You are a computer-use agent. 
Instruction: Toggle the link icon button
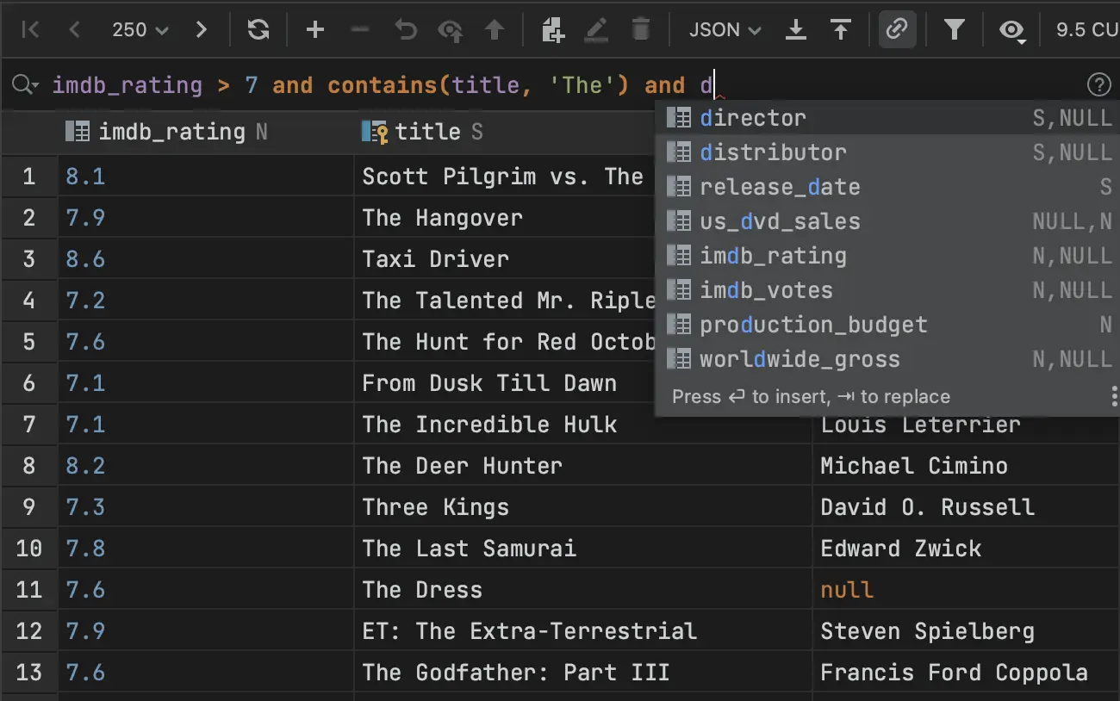[897, 30]
